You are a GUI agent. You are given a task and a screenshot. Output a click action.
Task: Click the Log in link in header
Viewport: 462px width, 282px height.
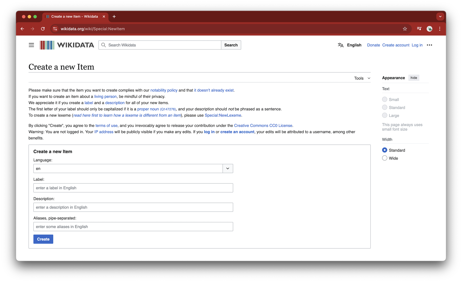click(x=417, y=45)
